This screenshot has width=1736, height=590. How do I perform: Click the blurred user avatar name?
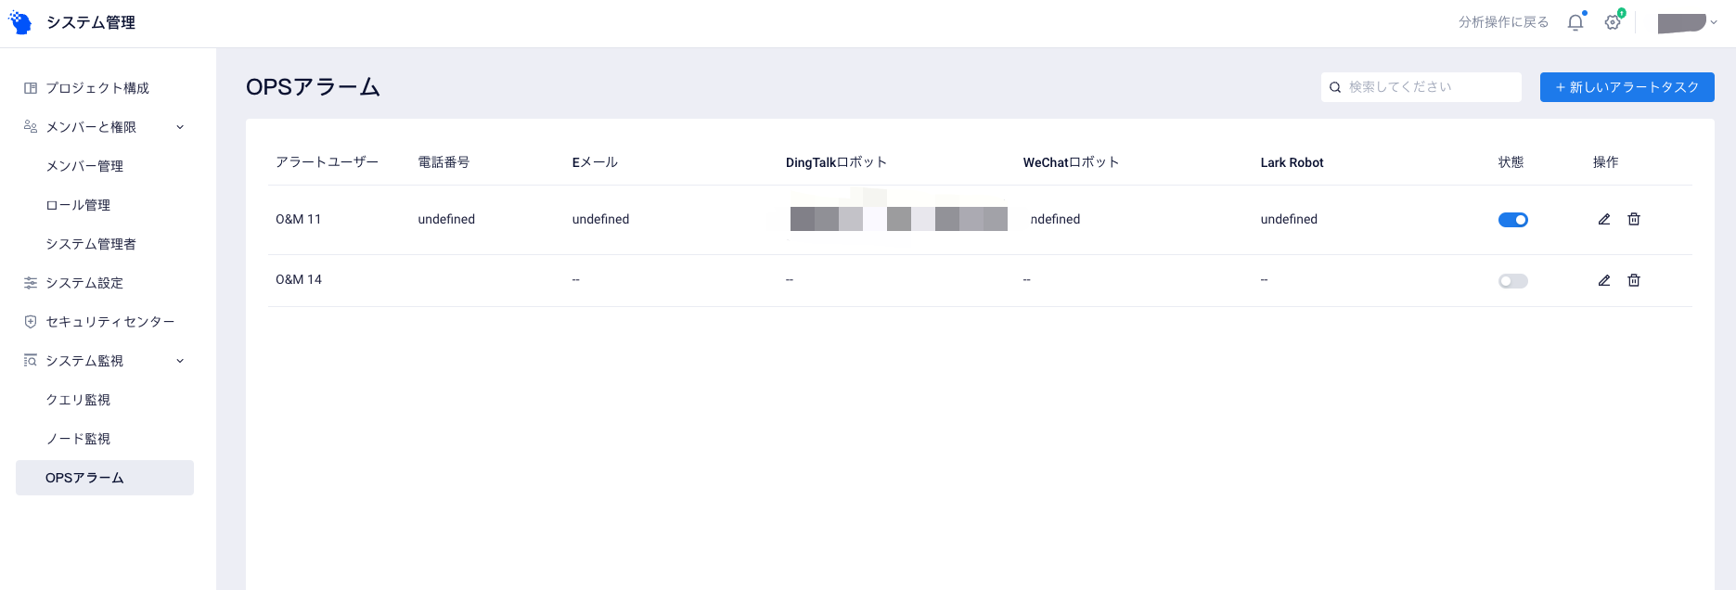1682,23
